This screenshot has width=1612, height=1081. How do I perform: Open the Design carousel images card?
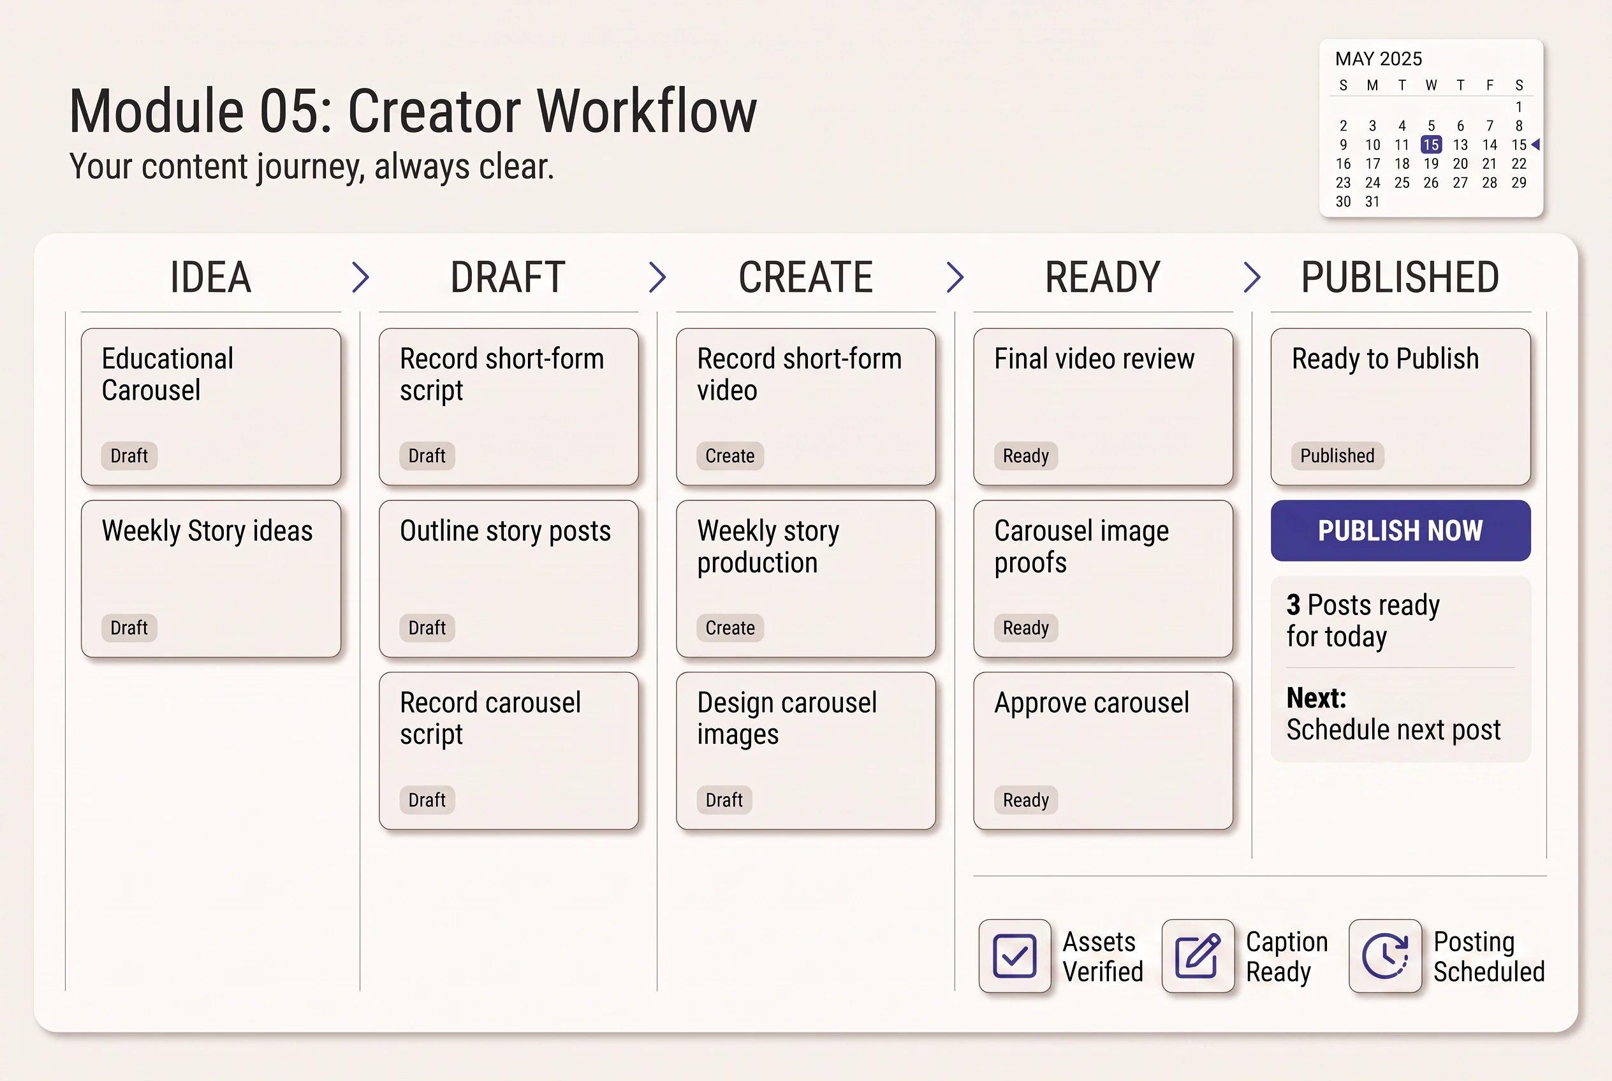805,751
